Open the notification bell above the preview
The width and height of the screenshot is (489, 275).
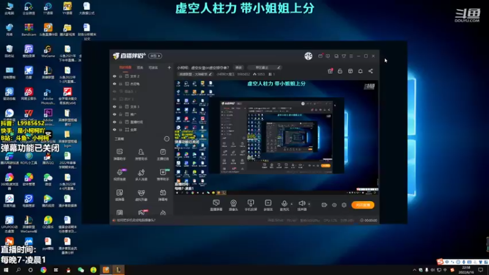(x=360, y=71)
